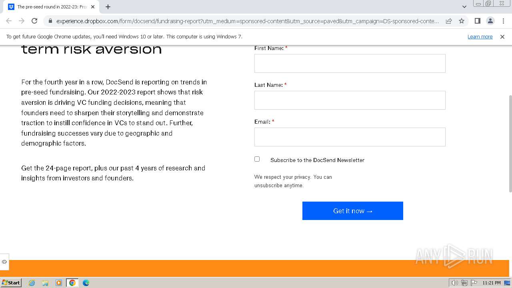
Task: Focus the First Name field
Action: [350, 63]
